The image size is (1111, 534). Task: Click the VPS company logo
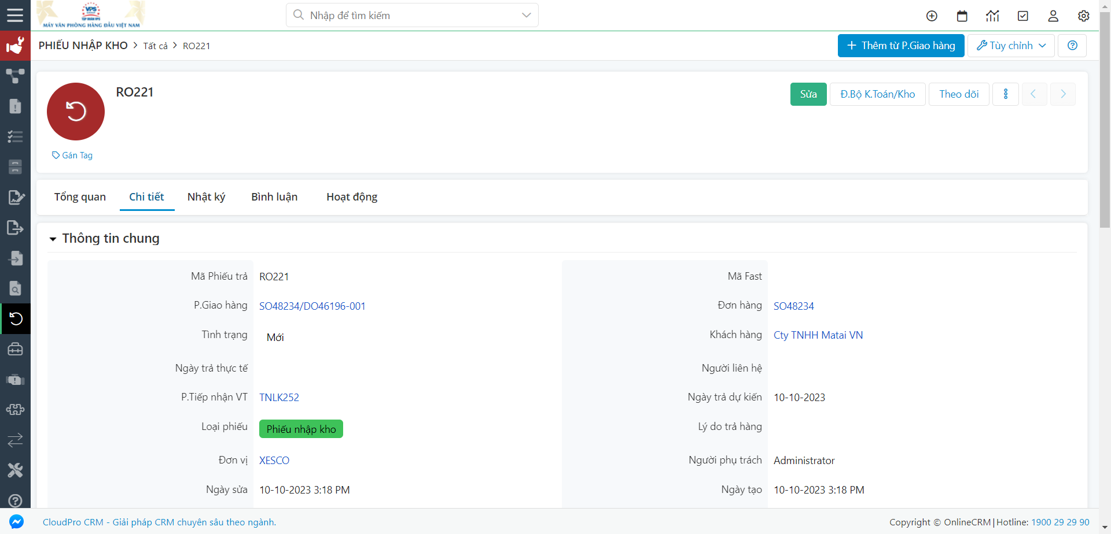pyautogui.click(x=91, y=14)
